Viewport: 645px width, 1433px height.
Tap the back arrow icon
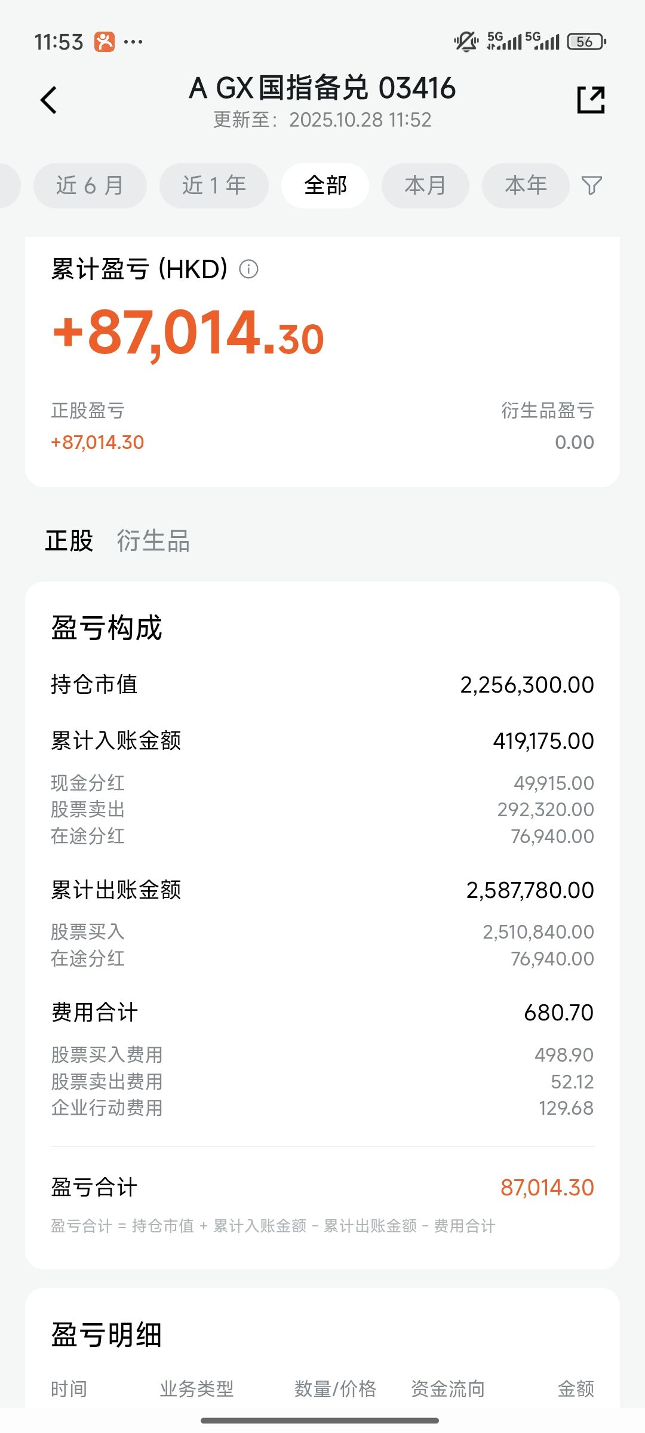tap(49, 100)
